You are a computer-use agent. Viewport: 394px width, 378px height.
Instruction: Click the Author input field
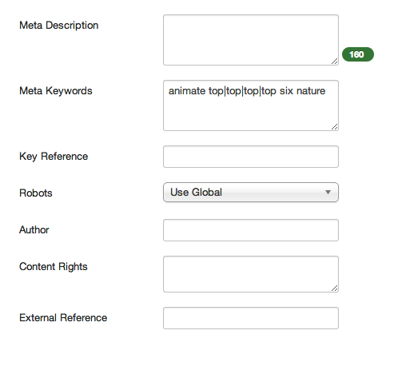click(251, 230)
